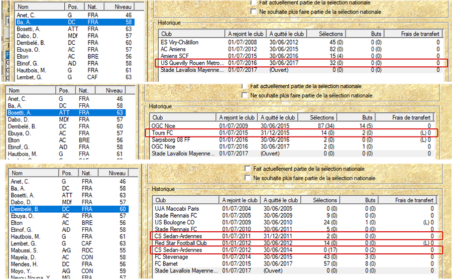Click the Buts value 8 (0)
The width and height of the screenshot is (452, 279).
[370, 264]
